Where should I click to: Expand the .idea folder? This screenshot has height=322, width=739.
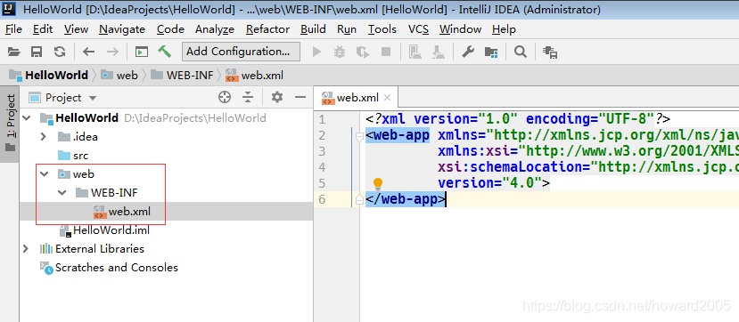pyautogui.click(x=44, y=137)
